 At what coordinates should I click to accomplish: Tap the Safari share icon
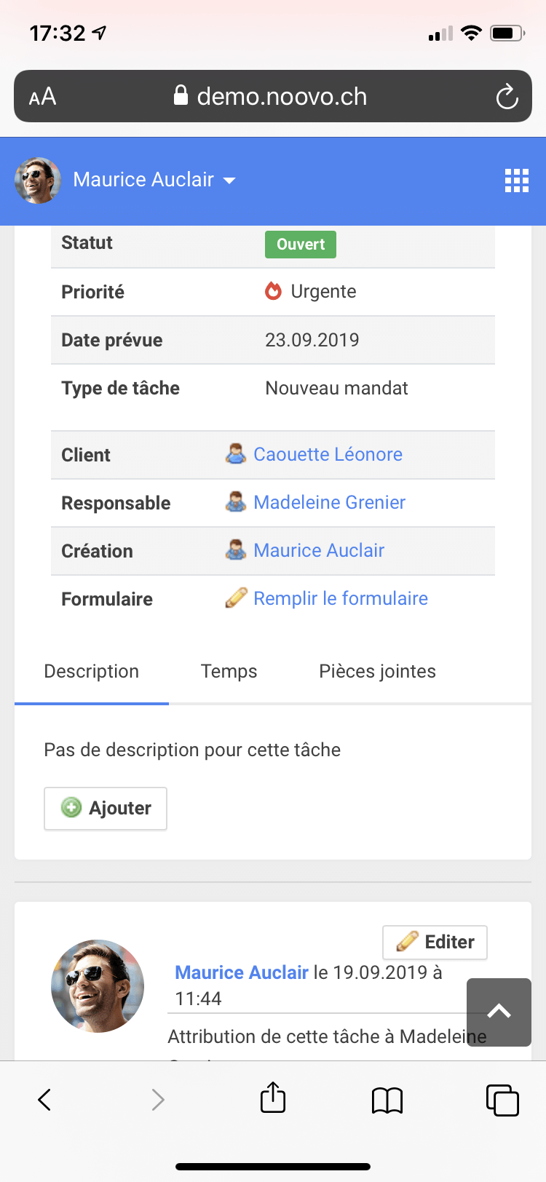pos(273,1098)
